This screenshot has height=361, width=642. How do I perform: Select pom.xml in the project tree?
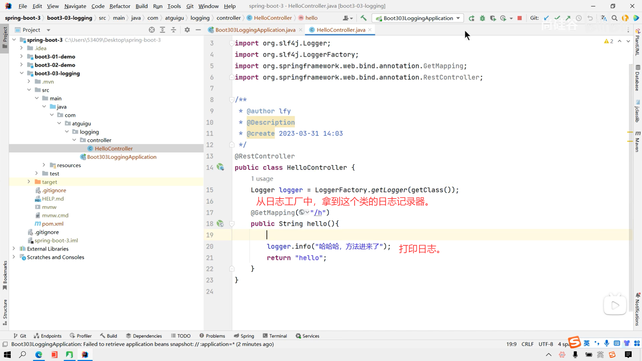52,224
